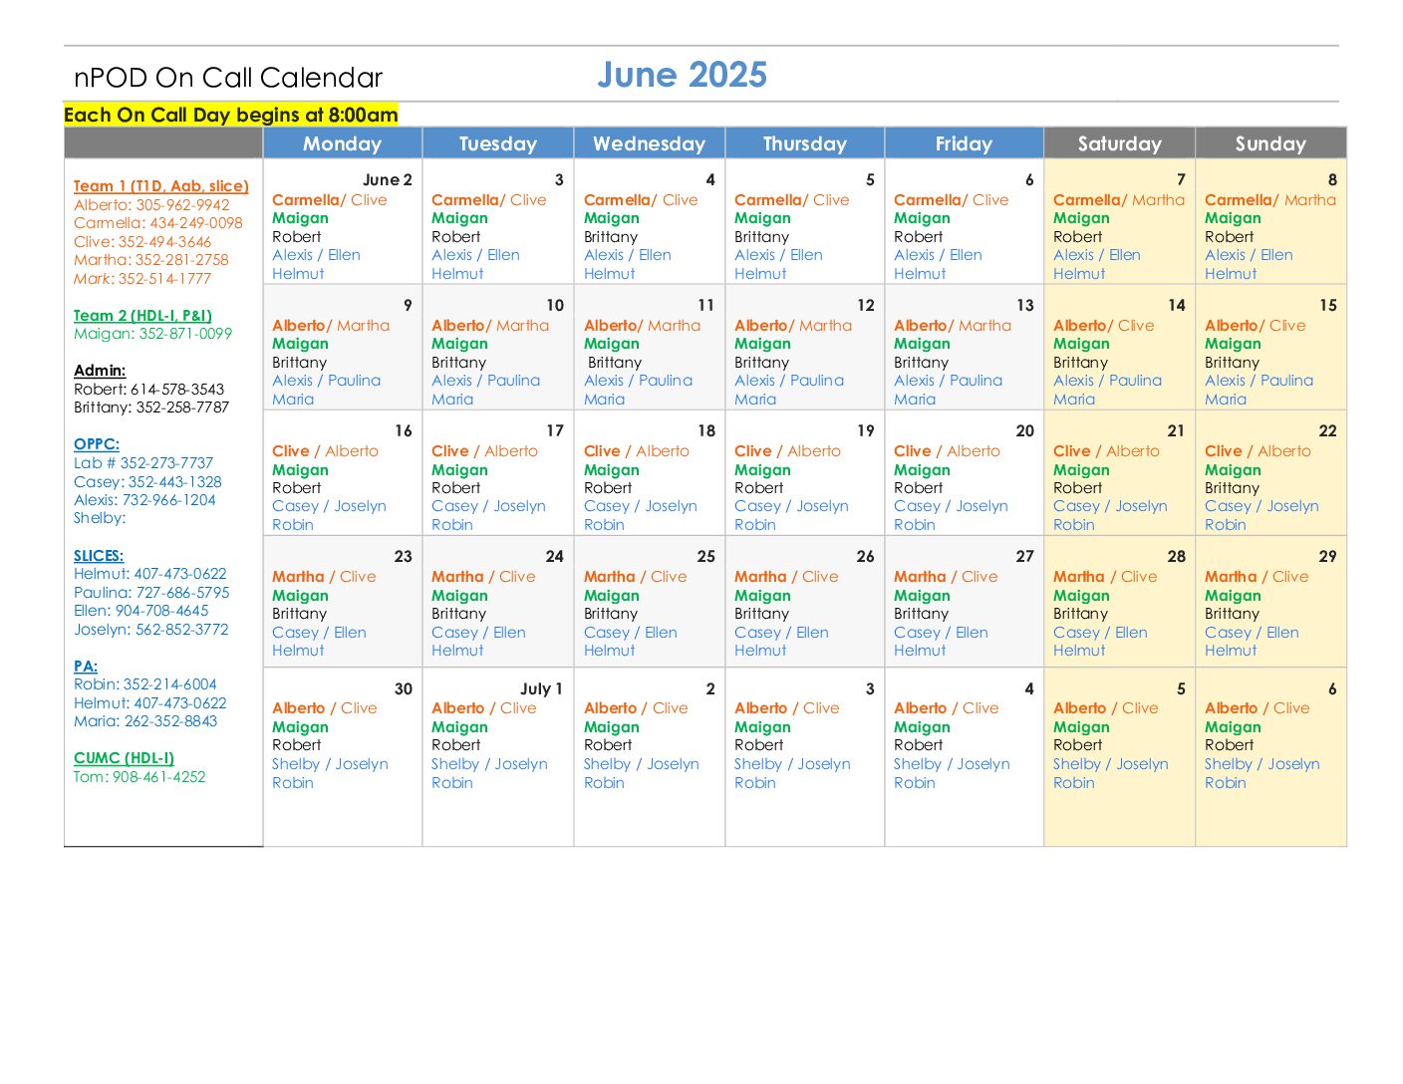Screen dimensions: 1403x1084
Task: Select Joselyn: 562-852-3772 contact line
Action: (x=151, y=630)
